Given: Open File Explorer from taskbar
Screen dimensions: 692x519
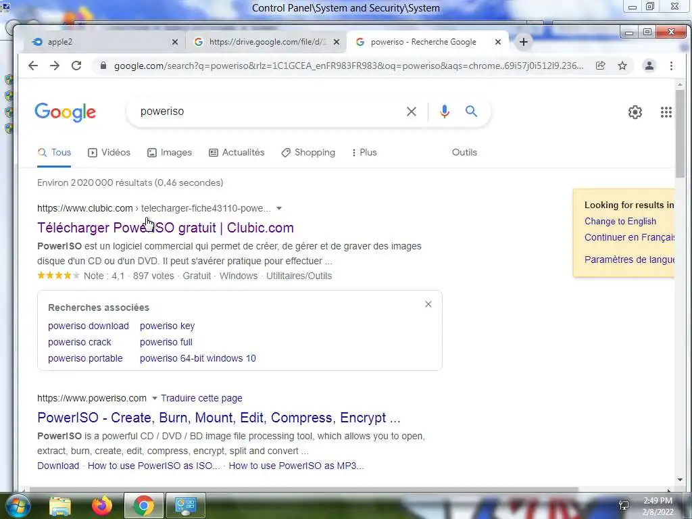Looking at the screenshot, I should [59, 505].
